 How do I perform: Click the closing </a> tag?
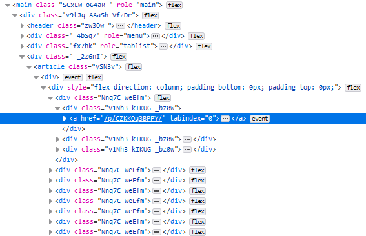239,118
